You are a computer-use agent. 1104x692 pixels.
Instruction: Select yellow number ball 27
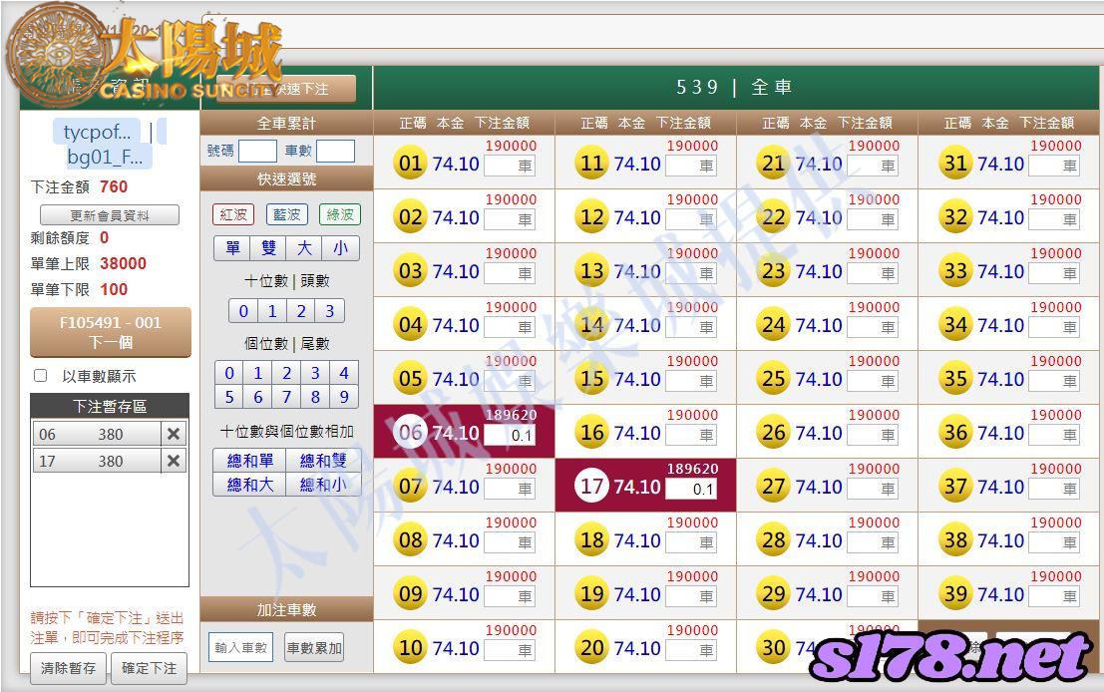click(x=774, y=487)
